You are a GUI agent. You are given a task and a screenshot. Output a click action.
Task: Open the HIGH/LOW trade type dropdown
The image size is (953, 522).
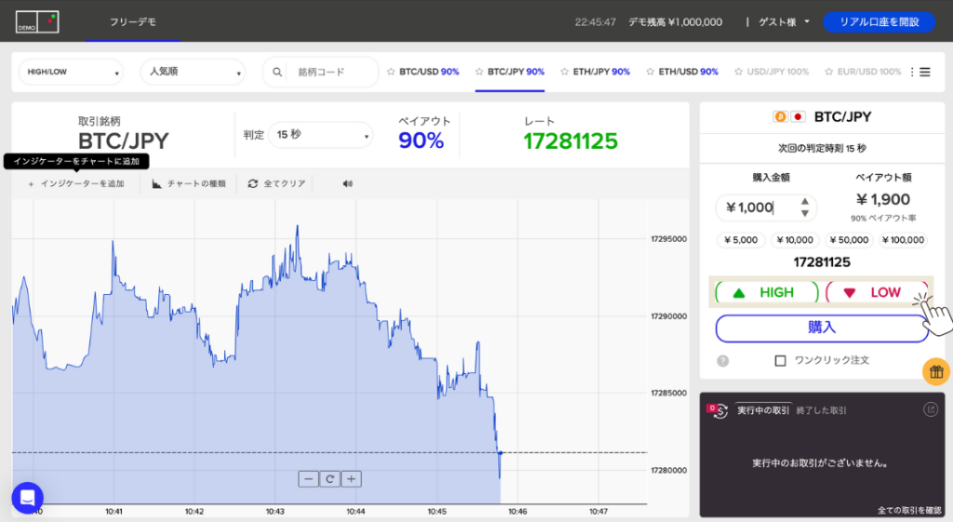point(72,72)
